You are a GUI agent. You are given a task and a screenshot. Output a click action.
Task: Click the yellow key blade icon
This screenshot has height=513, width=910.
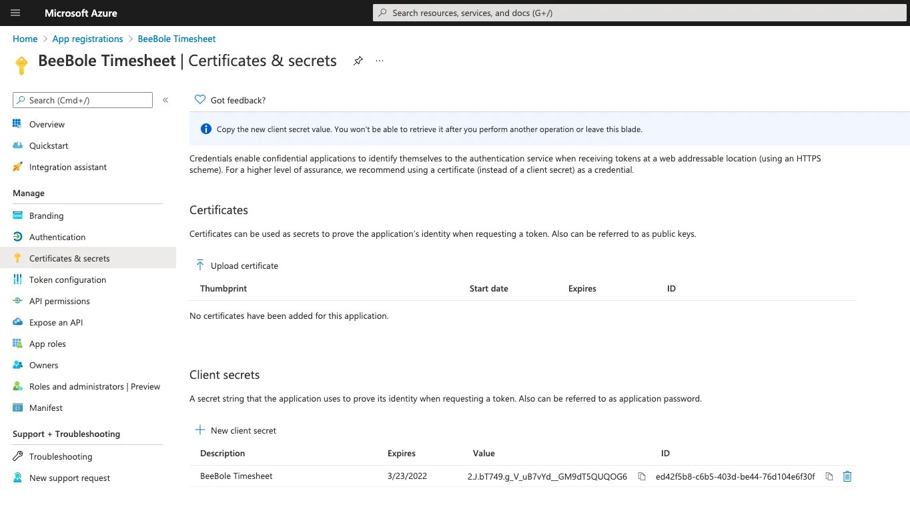pos(21,65)
